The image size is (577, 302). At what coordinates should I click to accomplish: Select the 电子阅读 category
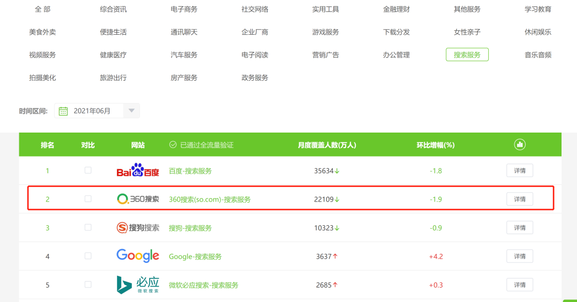[255, 55]
